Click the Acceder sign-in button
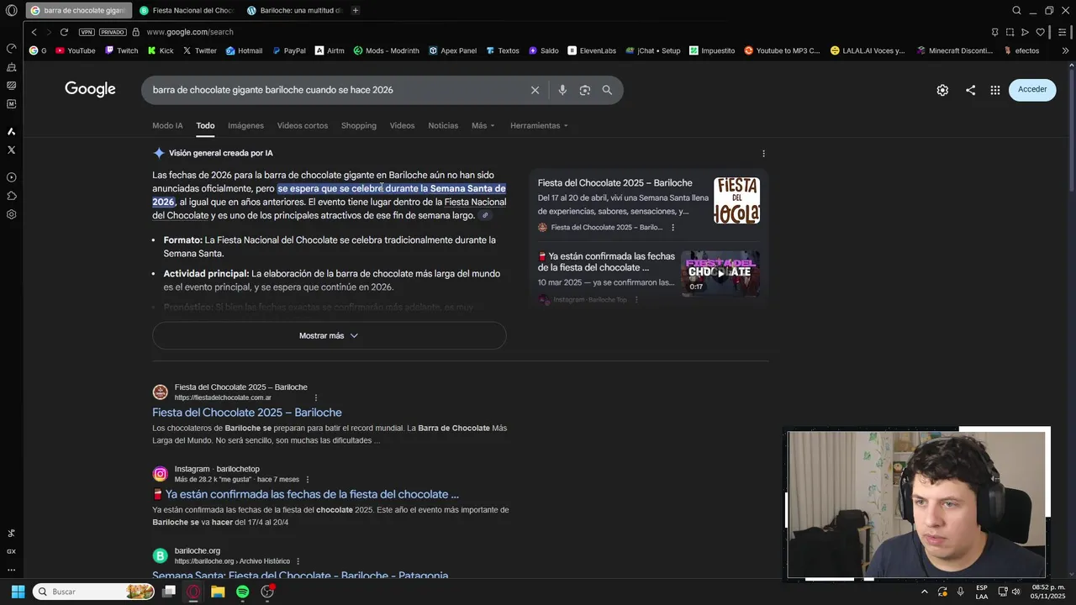Image resolution: width=1076 pixels, height=605 pixels. [x=1032, y=90]
